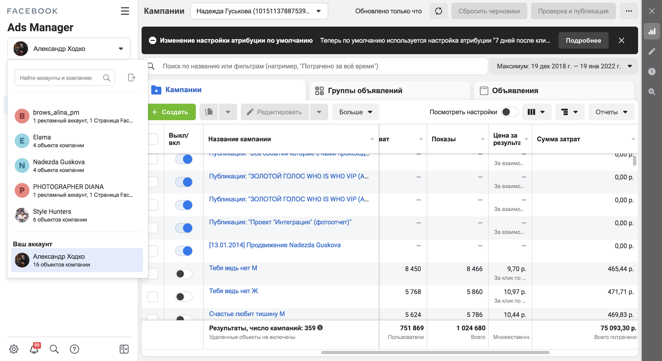The width and height of the screenshot is (662, 361).
Task: Close the right side panel with X
Action: (652, 11)
